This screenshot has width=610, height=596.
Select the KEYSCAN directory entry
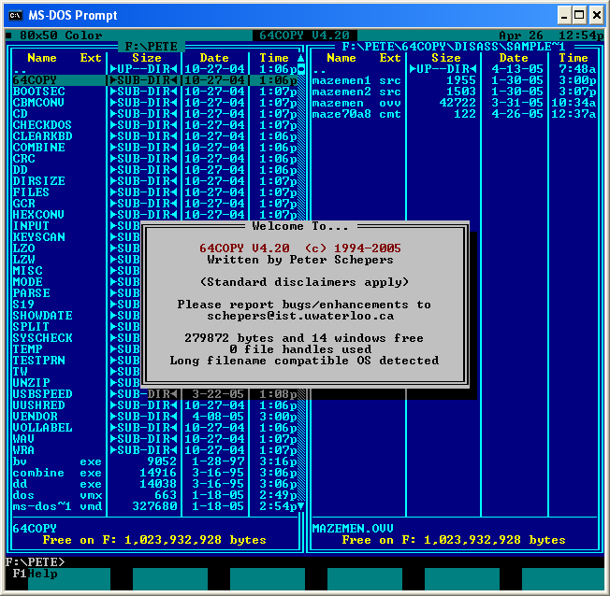pos(77,237)
